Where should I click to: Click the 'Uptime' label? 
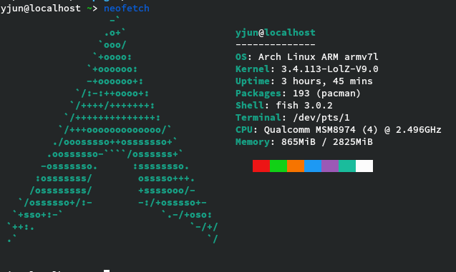253,81
